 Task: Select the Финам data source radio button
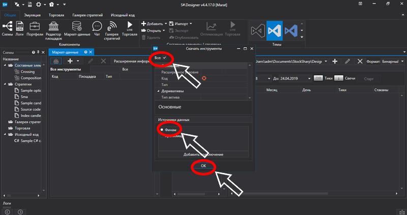click(162, 130)
